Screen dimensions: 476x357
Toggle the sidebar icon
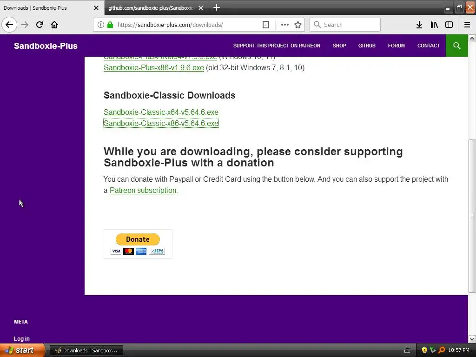tap(449, 25)
